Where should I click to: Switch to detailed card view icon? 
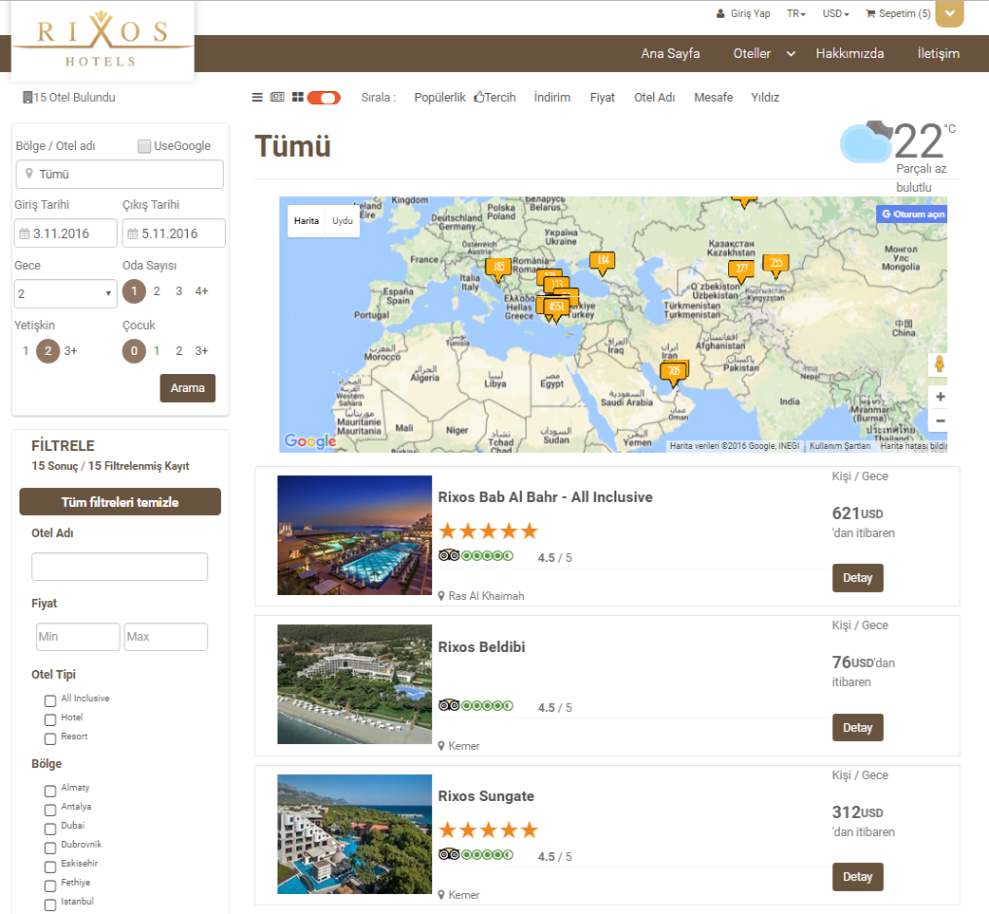(277, 97)
